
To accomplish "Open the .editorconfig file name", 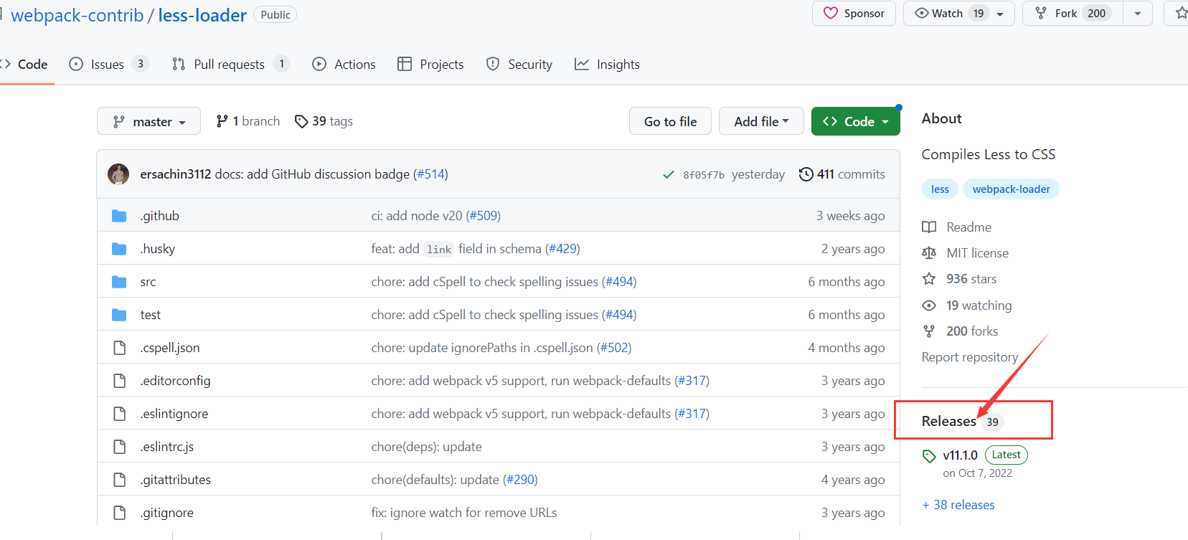I will click(x=175, y=381).
